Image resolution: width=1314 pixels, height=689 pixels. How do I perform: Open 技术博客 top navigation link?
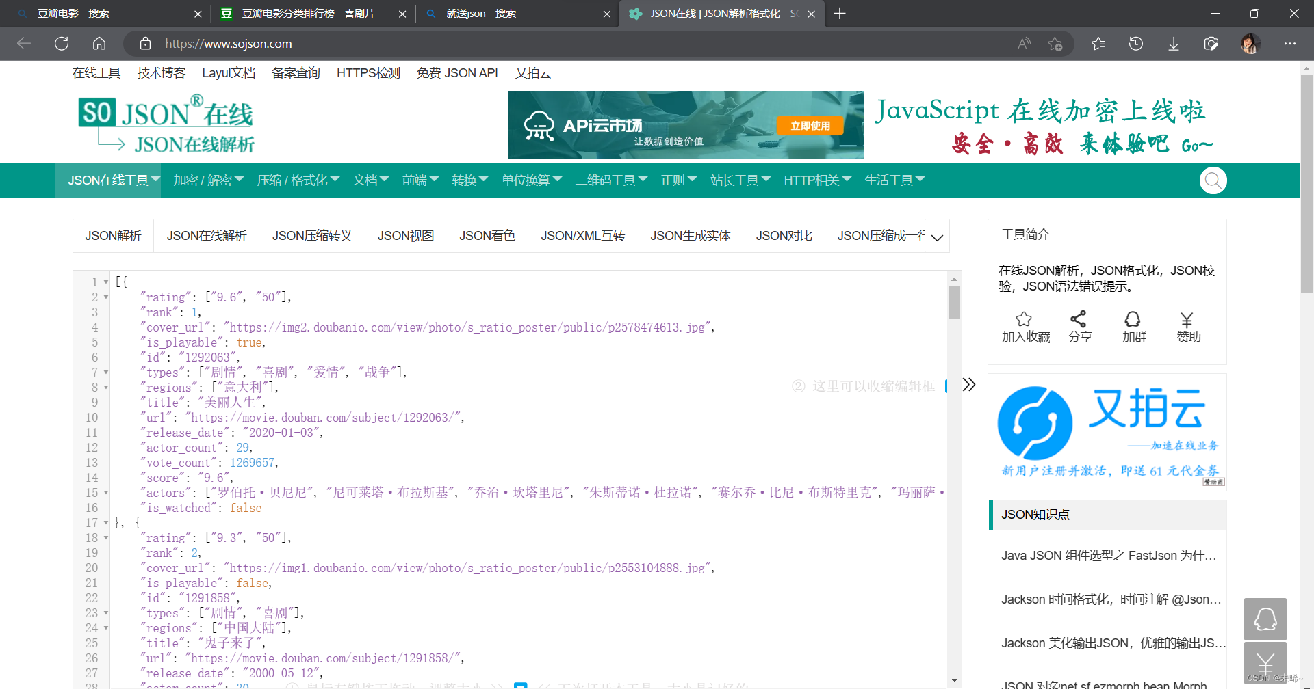click(x=161, y=73)
